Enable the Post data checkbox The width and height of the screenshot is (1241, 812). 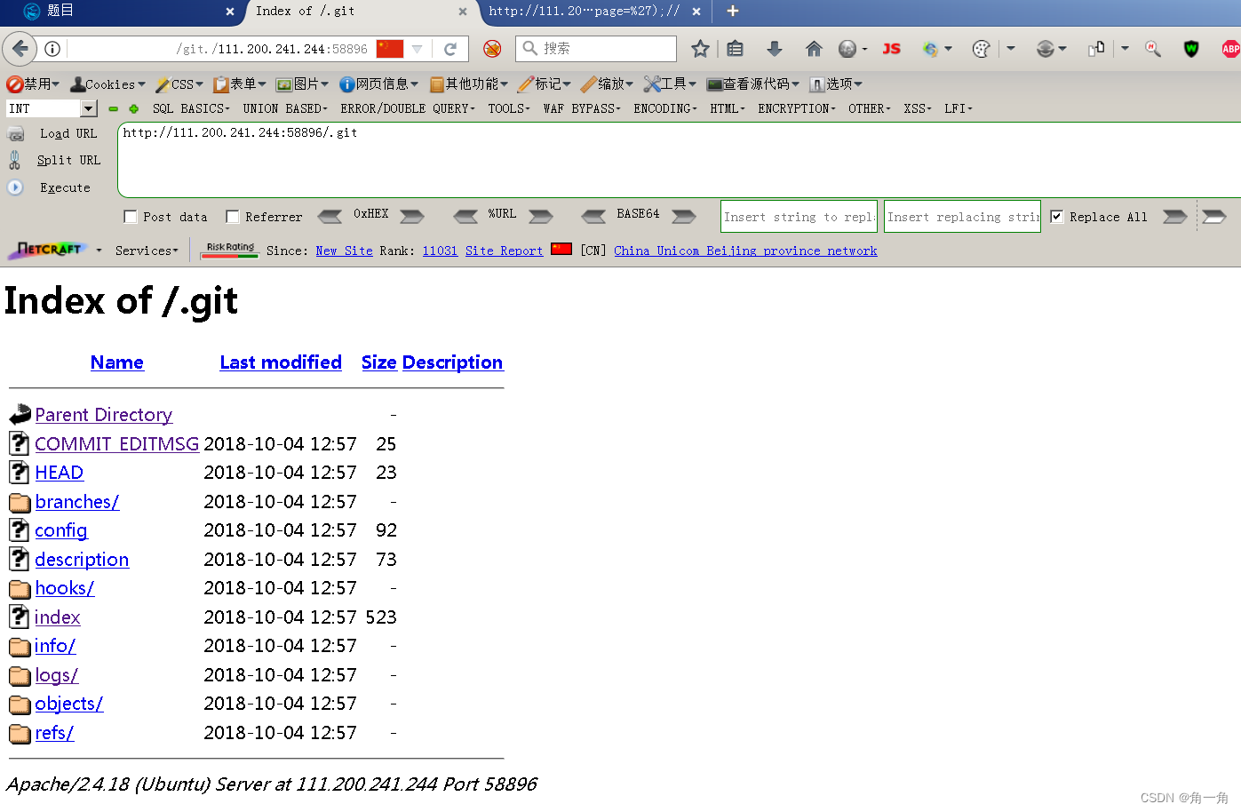(x=131, y=217)
